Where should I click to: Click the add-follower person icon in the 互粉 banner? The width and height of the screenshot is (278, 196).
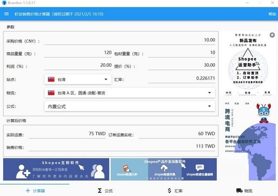click(x=23, y=172)
